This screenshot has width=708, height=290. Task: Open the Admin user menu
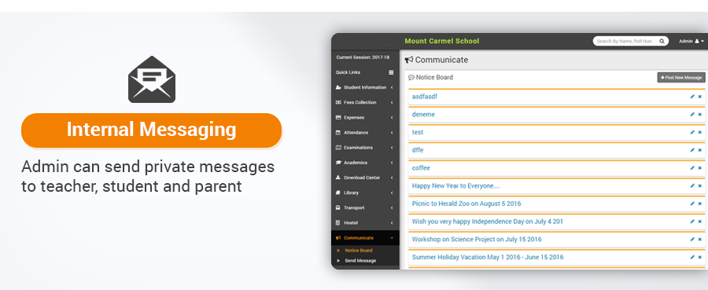click(x=691, y=41)
